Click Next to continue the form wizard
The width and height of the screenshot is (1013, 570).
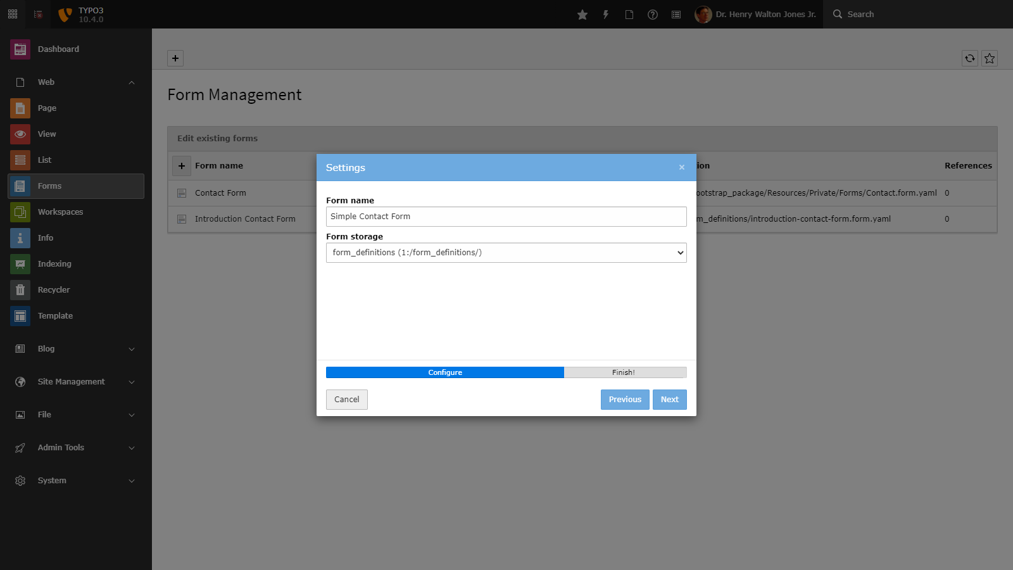pyautogui.click(x=669, y=399)
